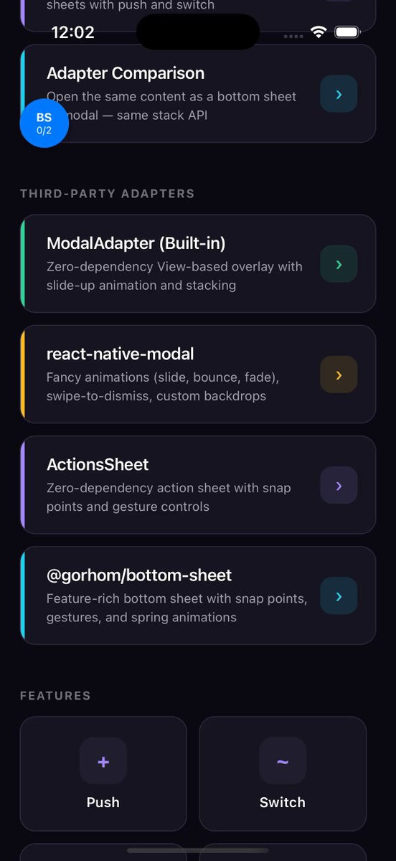Screen dimensions: 396x861
Task: Tap the Adapter Comparison card title
Action: pyautogui.click(x=126, y=73)
